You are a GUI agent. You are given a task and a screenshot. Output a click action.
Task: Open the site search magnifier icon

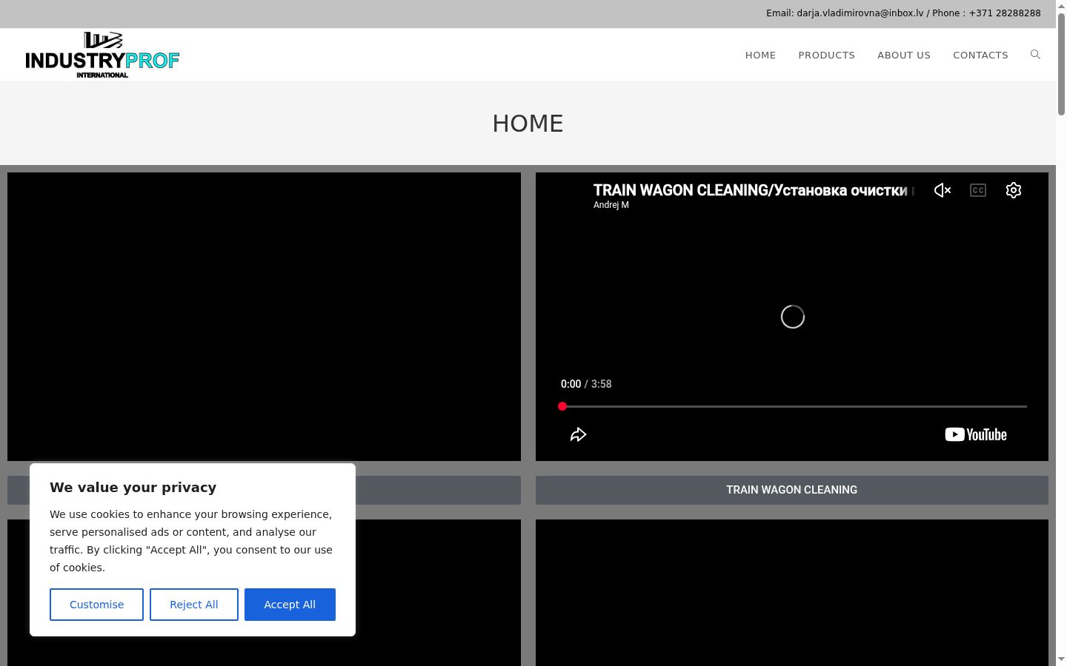1035,55
